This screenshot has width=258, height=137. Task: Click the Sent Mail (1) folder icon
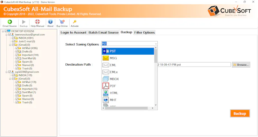[x=20, y=92]
